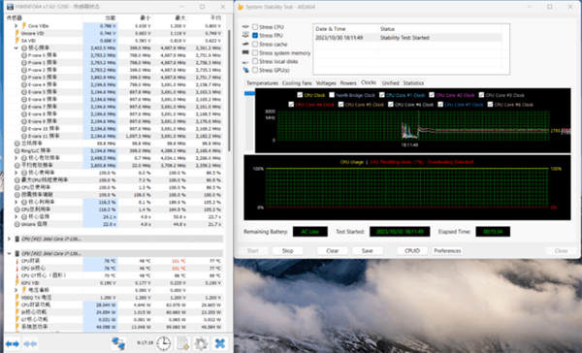Open the network remote monitoring icon
The height and width of the screenshot is (353, 582).
[118, 343]
